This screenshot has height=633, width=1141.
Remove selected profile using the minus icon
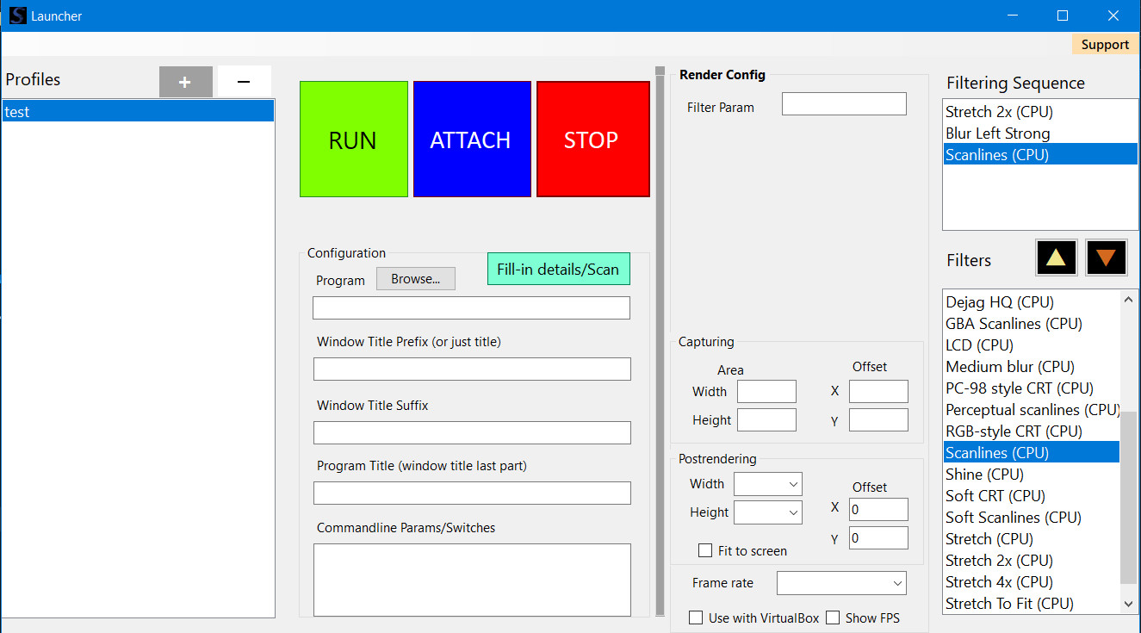click(244, 81)
